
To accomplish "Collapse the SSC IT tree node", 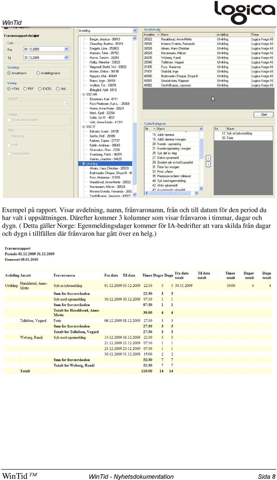I will pos(84,127).
